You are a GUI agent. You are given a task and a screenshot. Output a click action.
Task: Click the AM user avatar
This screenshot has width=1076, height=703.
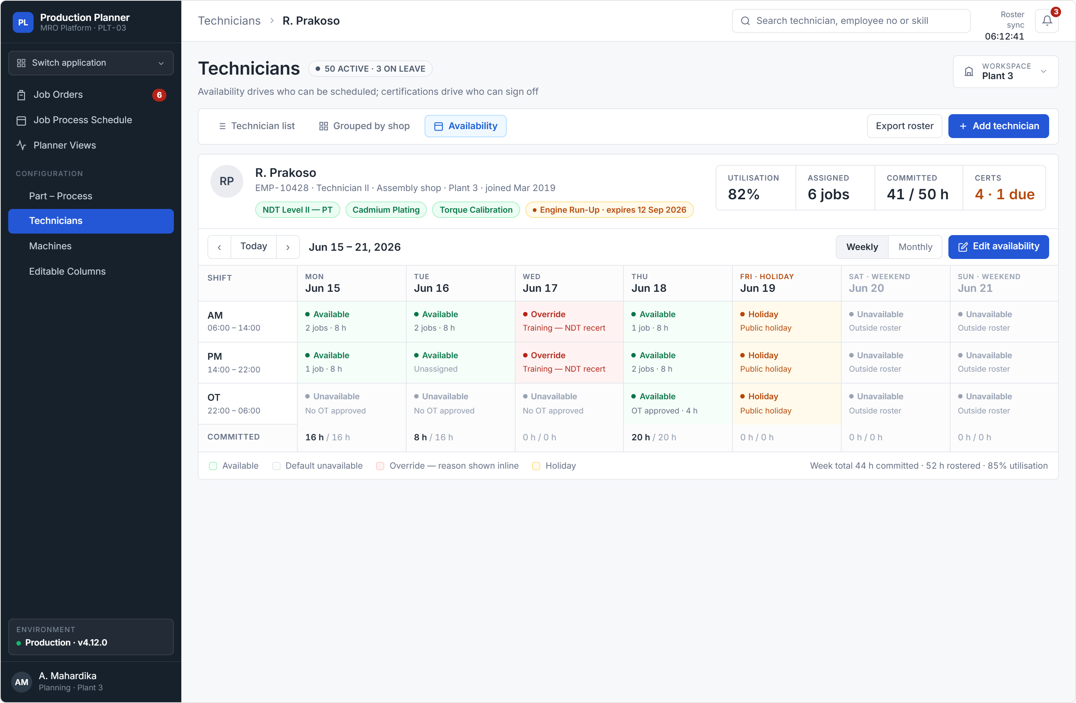[21, 682]
